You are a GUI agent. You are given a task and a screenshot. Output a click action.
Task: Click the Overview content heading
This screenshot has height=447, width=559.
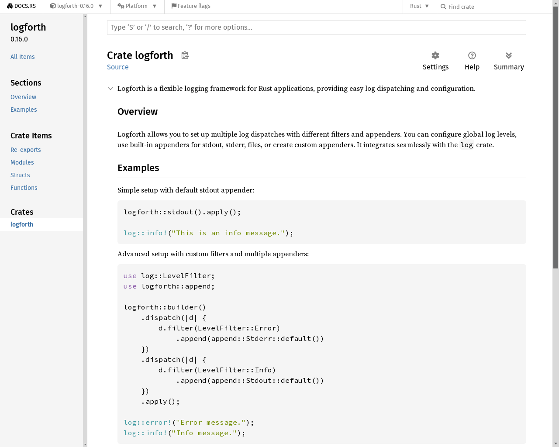[x=138, y=112]
